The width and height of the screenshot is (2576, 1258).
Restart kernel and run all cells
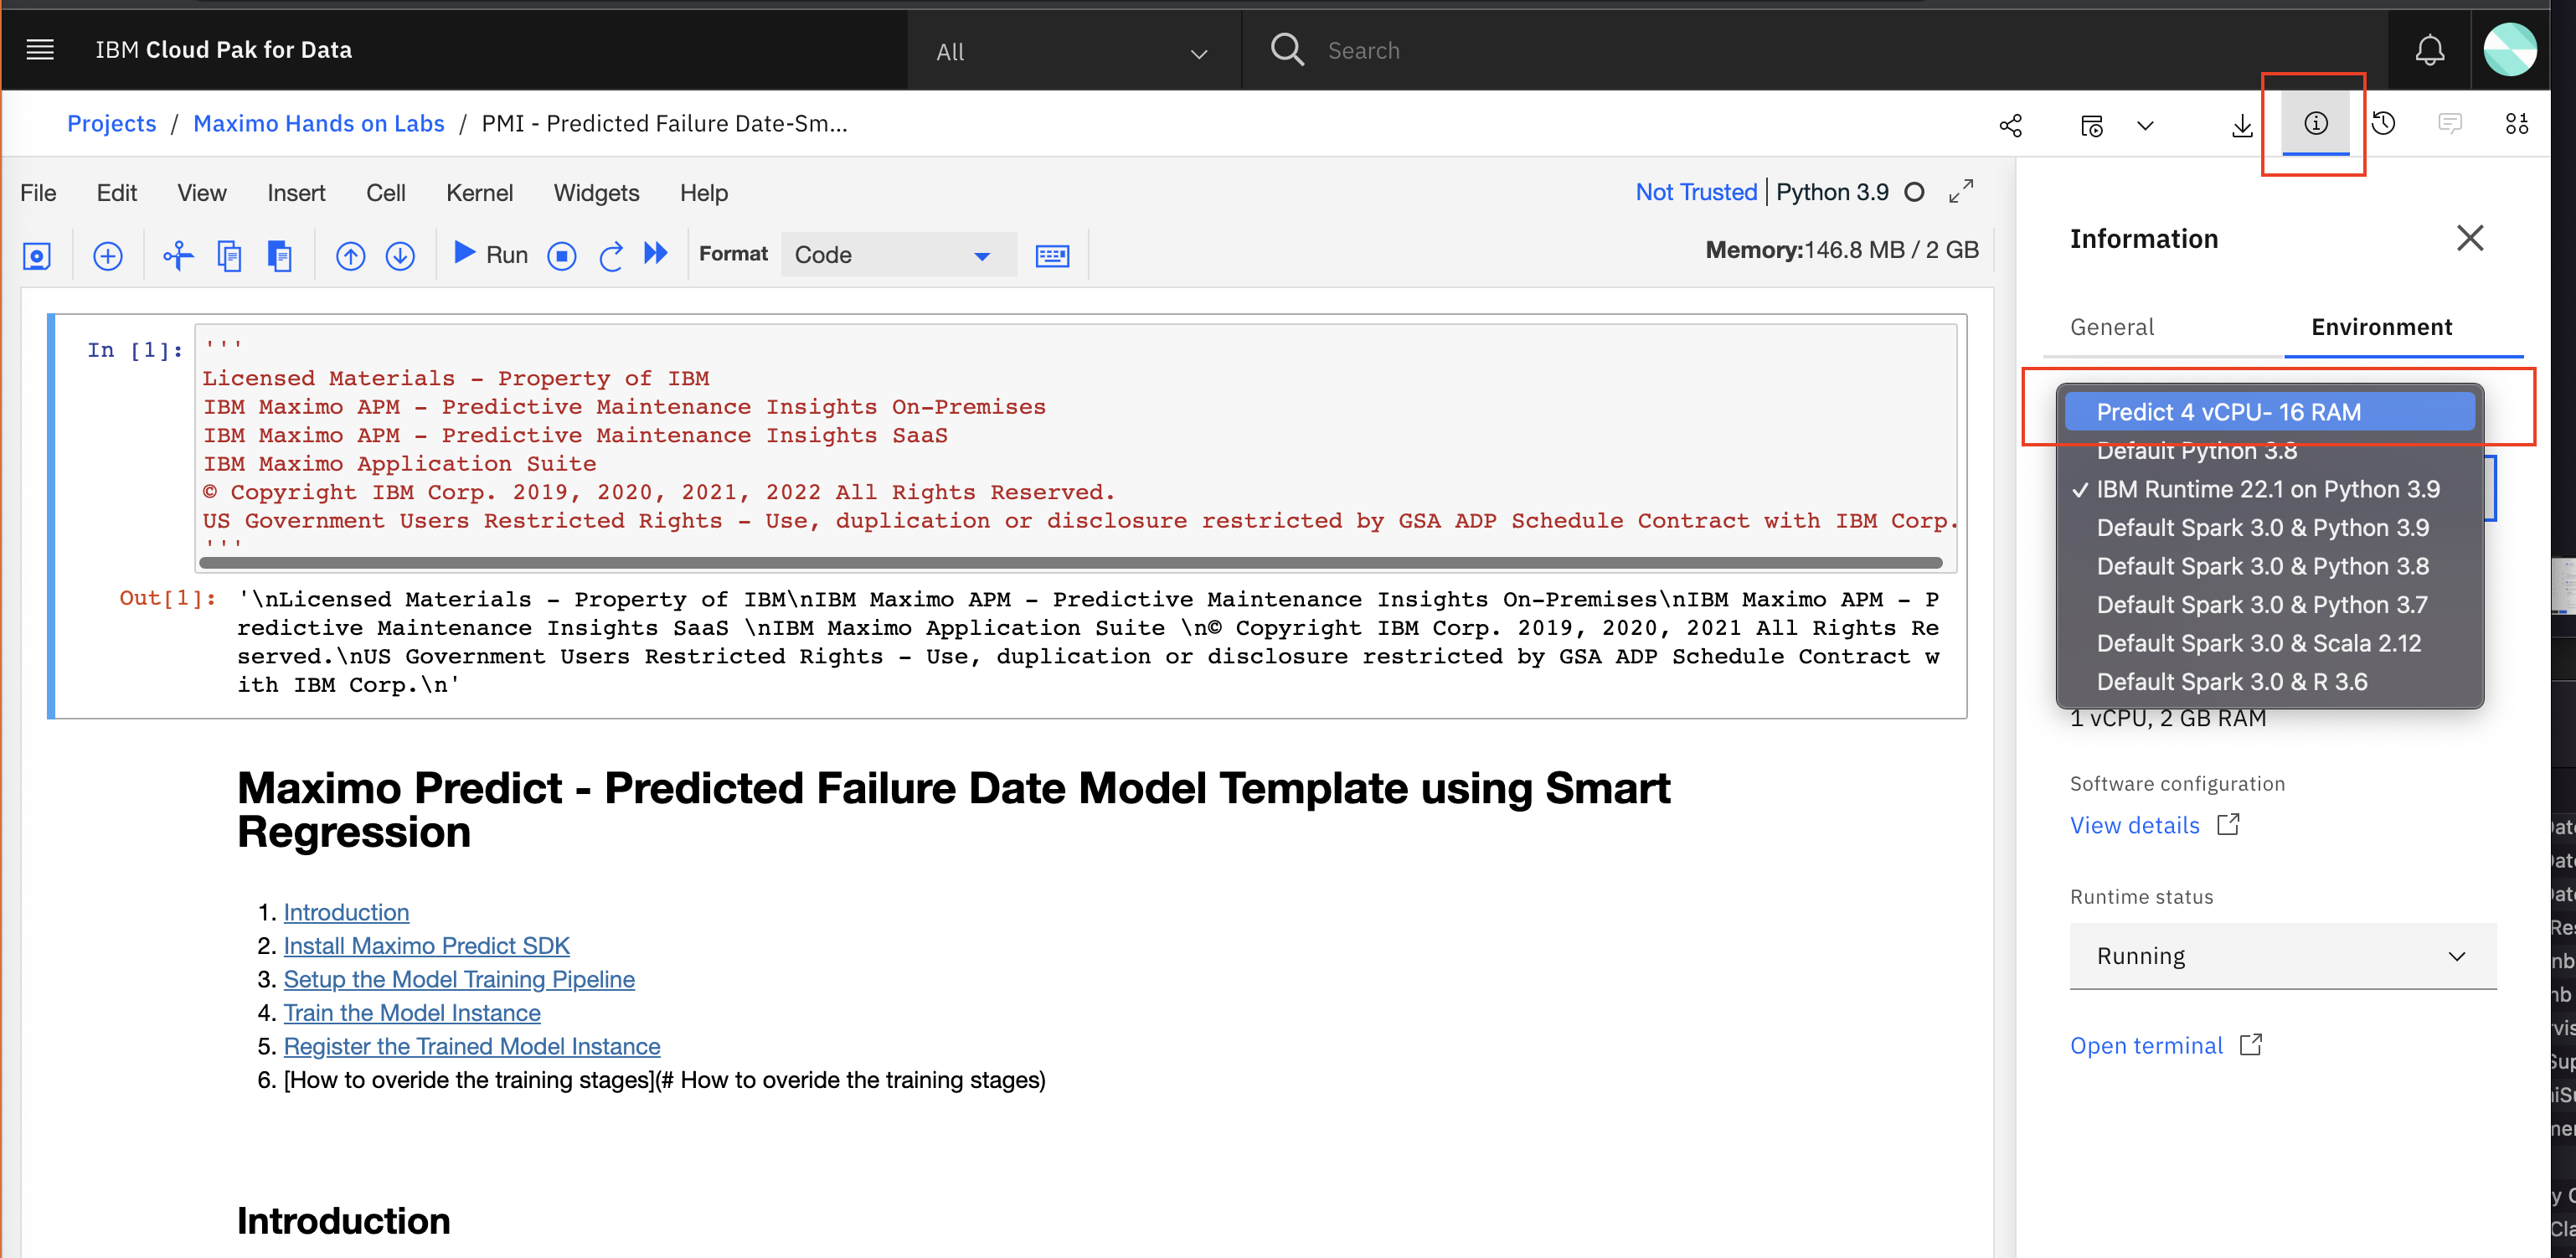[x=656, y=253]
